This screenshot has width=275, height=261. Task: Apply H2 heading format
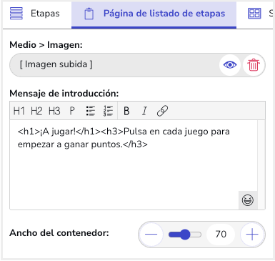(x=36, y=111)
